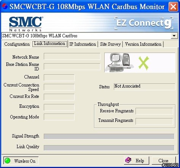Click the SMC app icon in title bar
The image size is (180, 168).
[x=5, y=6]
